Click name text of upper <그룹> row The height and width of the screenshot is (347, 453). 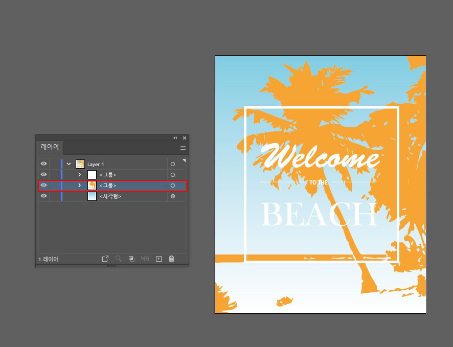(108, 175)
